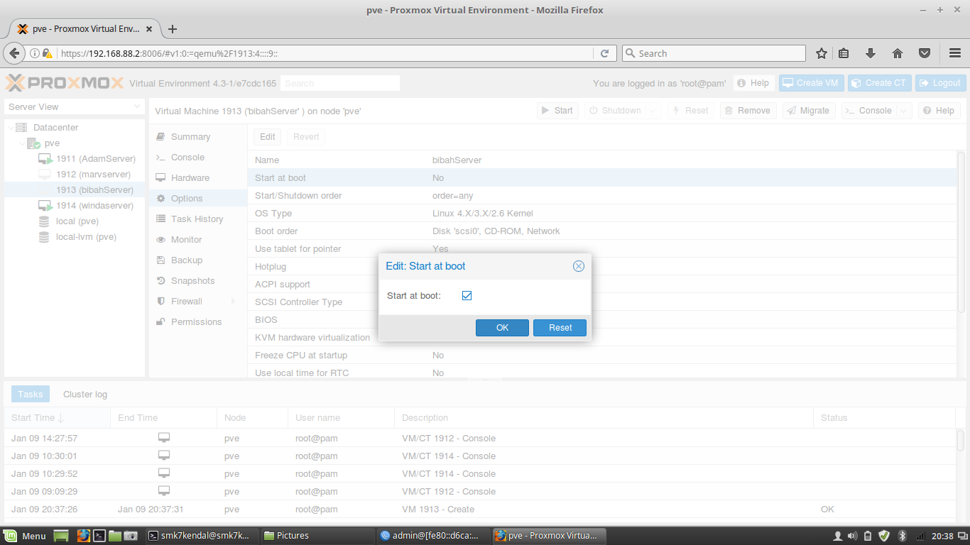Screen dimensions: 970x545
Task: Click Create CT
Action: click(879, 83)
